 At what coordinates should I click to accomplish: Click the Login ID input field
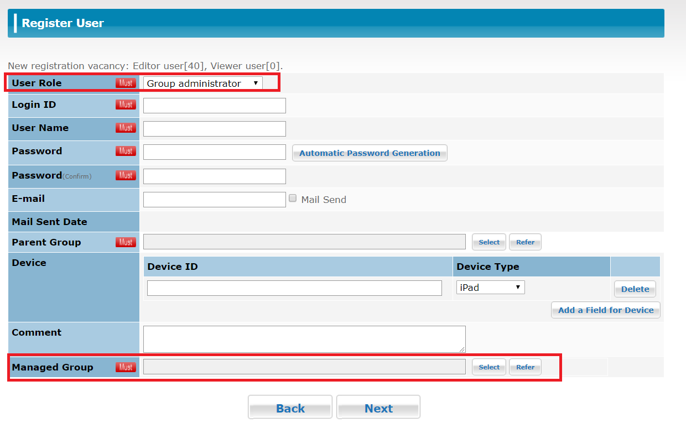click(x=214, y=106)
